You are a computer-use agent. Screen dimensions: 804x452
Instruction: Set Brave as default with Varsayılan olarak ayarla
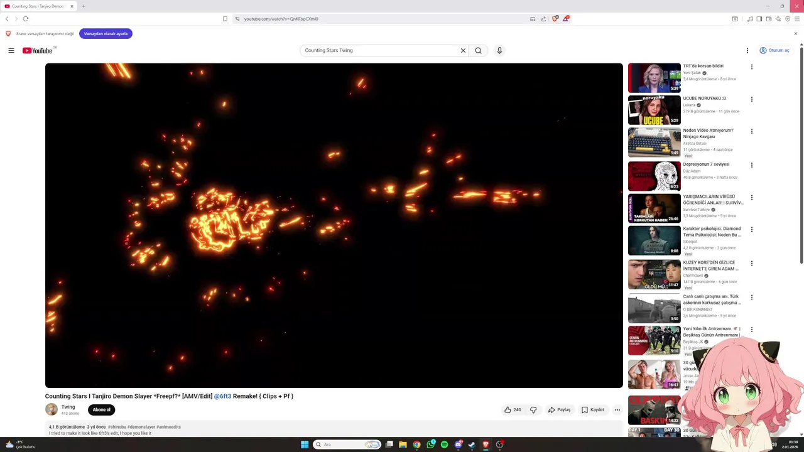(x=106, y=33)
